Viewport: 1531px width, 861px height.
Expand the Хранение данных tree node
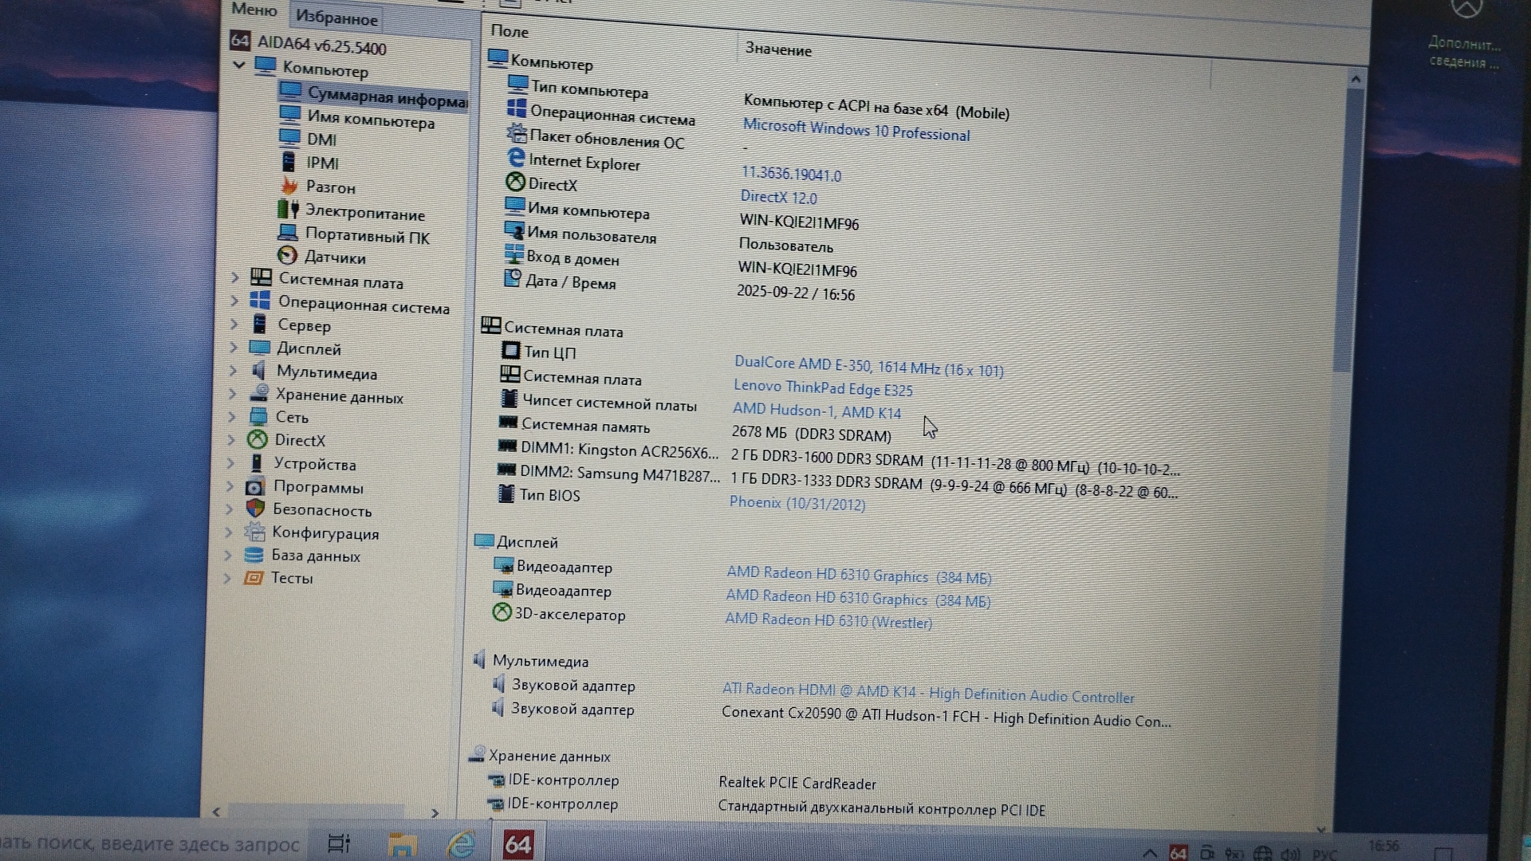[x=232, y=393]
